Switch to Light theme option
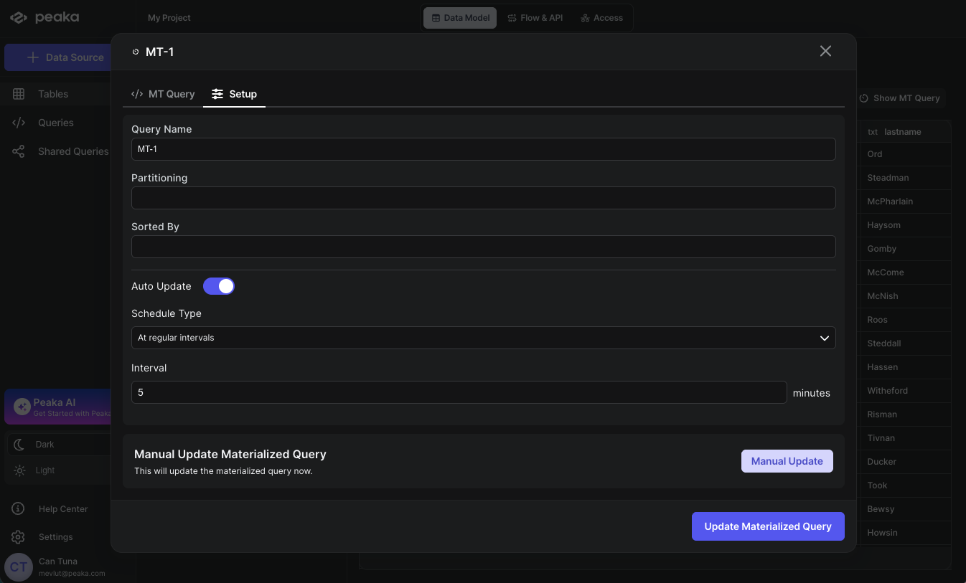The width and height of the screenshot is (966, 583). (44, 470)
